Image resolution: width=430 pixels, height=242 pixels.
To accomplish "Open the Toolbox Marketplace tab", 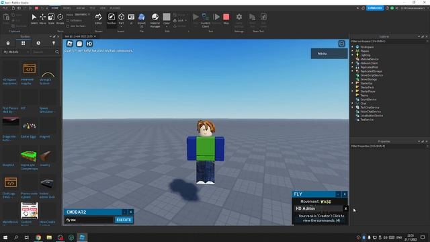I will [8, 43].
